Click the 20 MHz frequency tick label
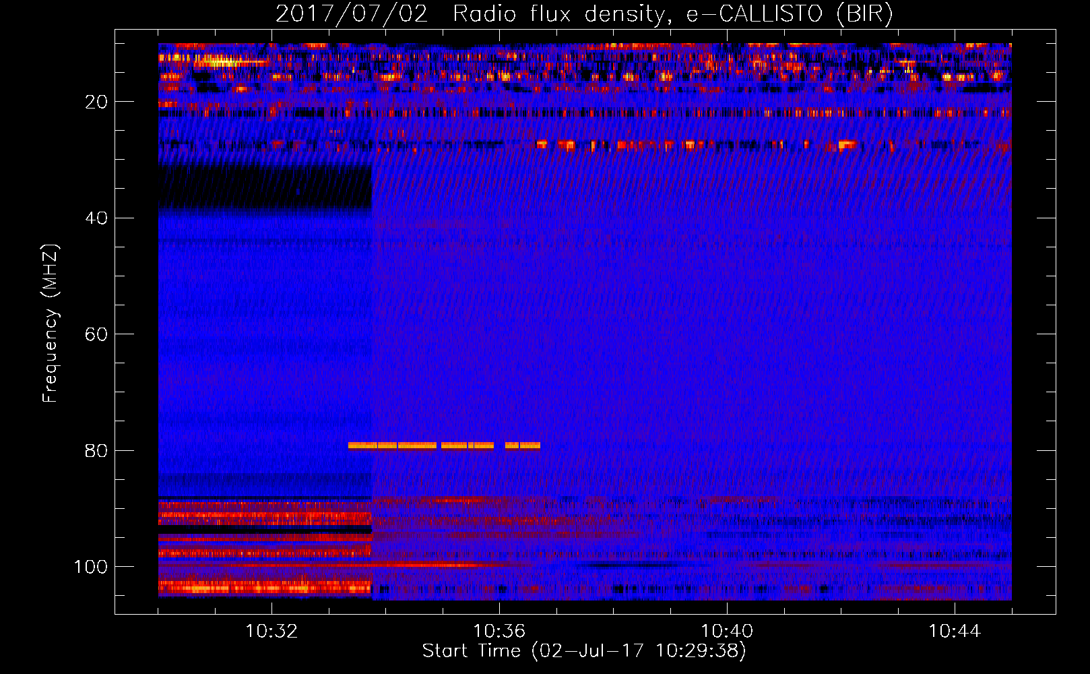 tap(97, 102)
